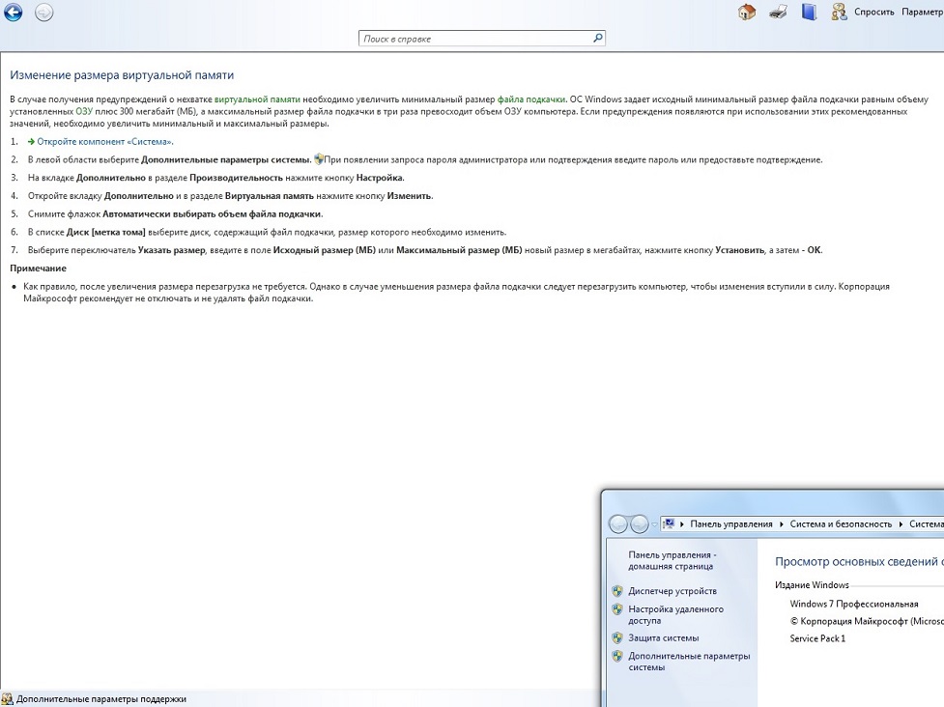Open Дополнительные параметры поддержки at the bottom
Viewport: 944px width, 707px height.
click(x=101, y=699)
